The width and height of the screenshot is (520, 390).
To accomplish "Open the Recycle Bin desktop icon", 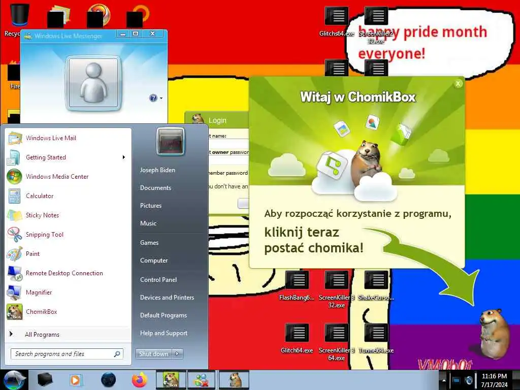I will click(19, 19).
